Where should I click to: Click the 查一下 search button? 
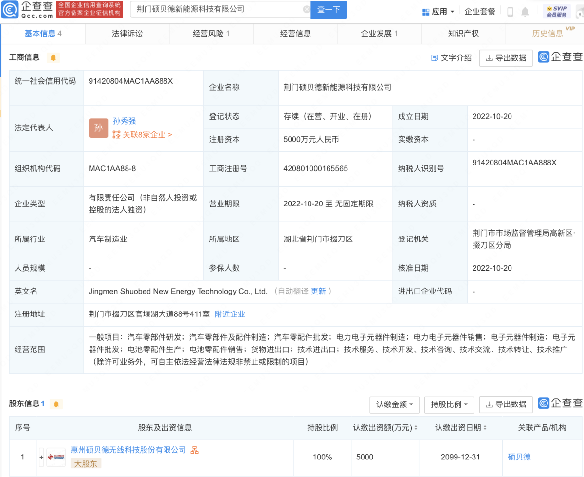point(328,10)
